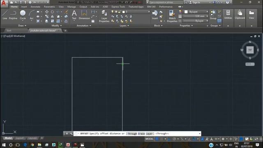The height and width of the screenshot is (148, 263).
Task: Click the Offset tool in Modify panel
Action: tap(66, 21)
